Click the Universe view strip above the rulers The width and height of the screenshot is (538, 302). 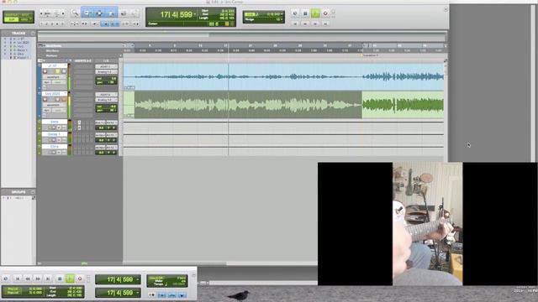[x=241, y=35]
